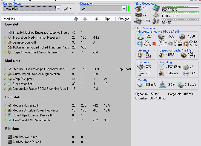Image resolution: width=201 pixels, height=146 pixels.
Task: Toggle Damage Control II checkmark
Action: click(x=5, y=42)
